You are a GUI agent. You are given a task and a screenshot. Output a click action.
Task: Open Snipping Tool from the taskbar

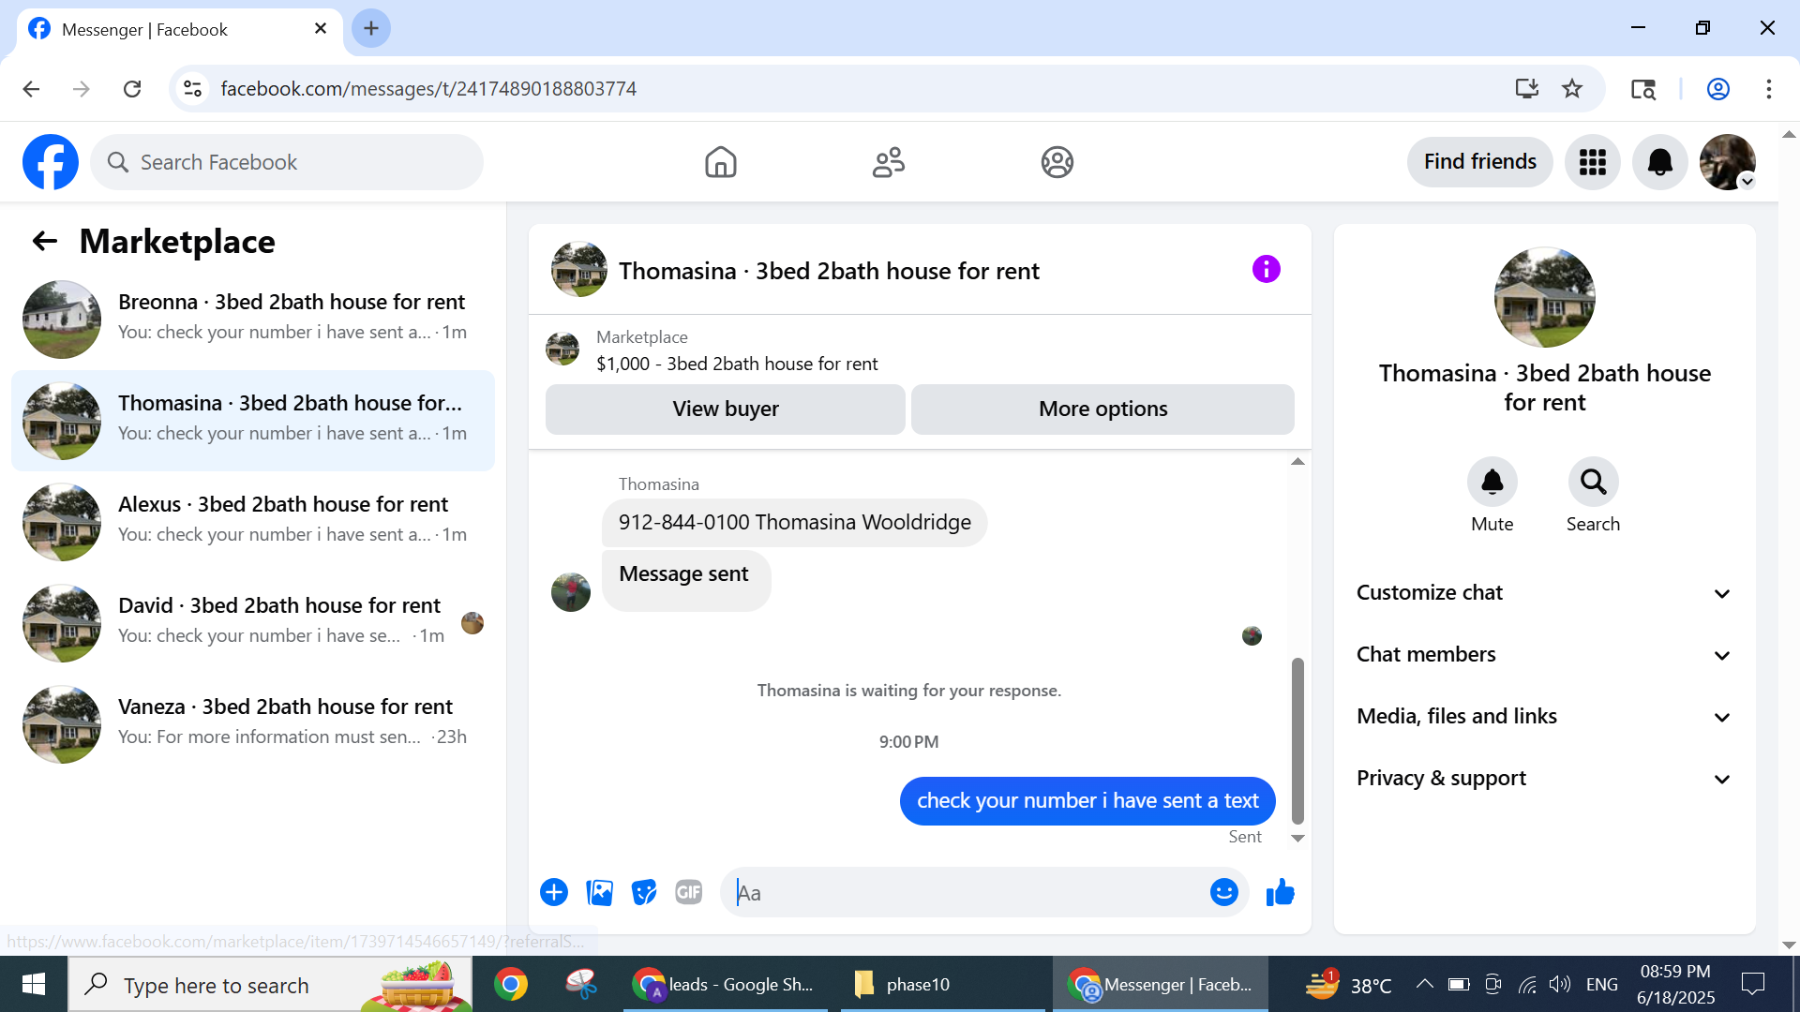(x=581, y=985)
